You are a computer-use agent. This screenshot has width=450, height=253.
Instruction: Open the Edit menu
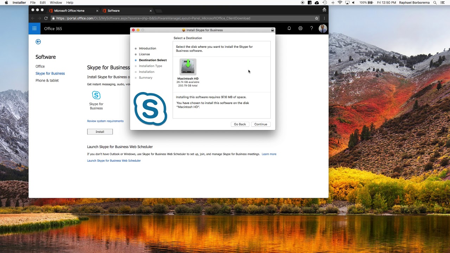point(43,2)
